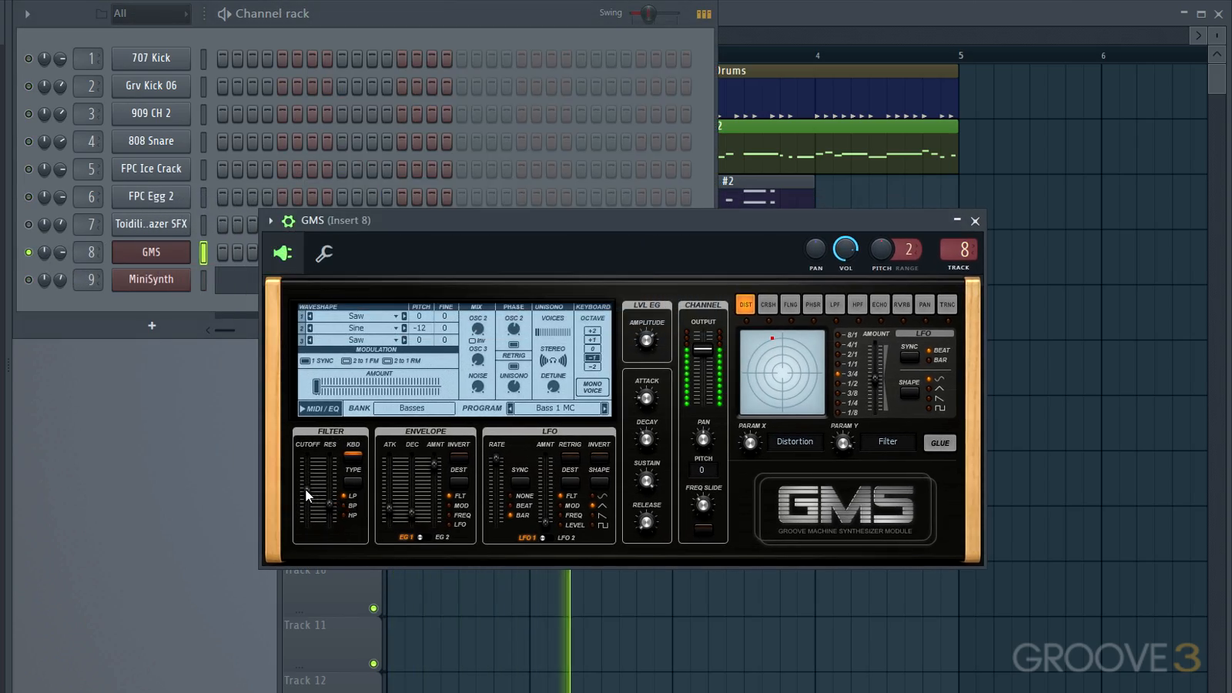The height and width of the screenshot is (693, 1232).
Task: Click the filter TYPE selector button
Action: [x=353, y=480]
